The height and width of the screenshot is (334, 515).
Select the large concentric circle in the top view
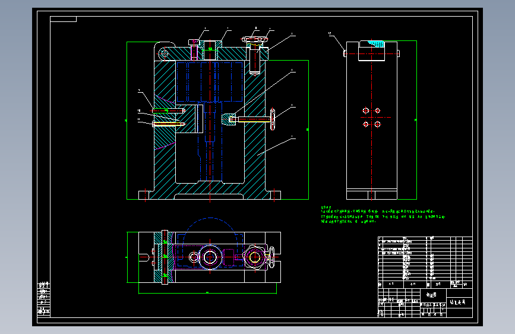[210, 257]
